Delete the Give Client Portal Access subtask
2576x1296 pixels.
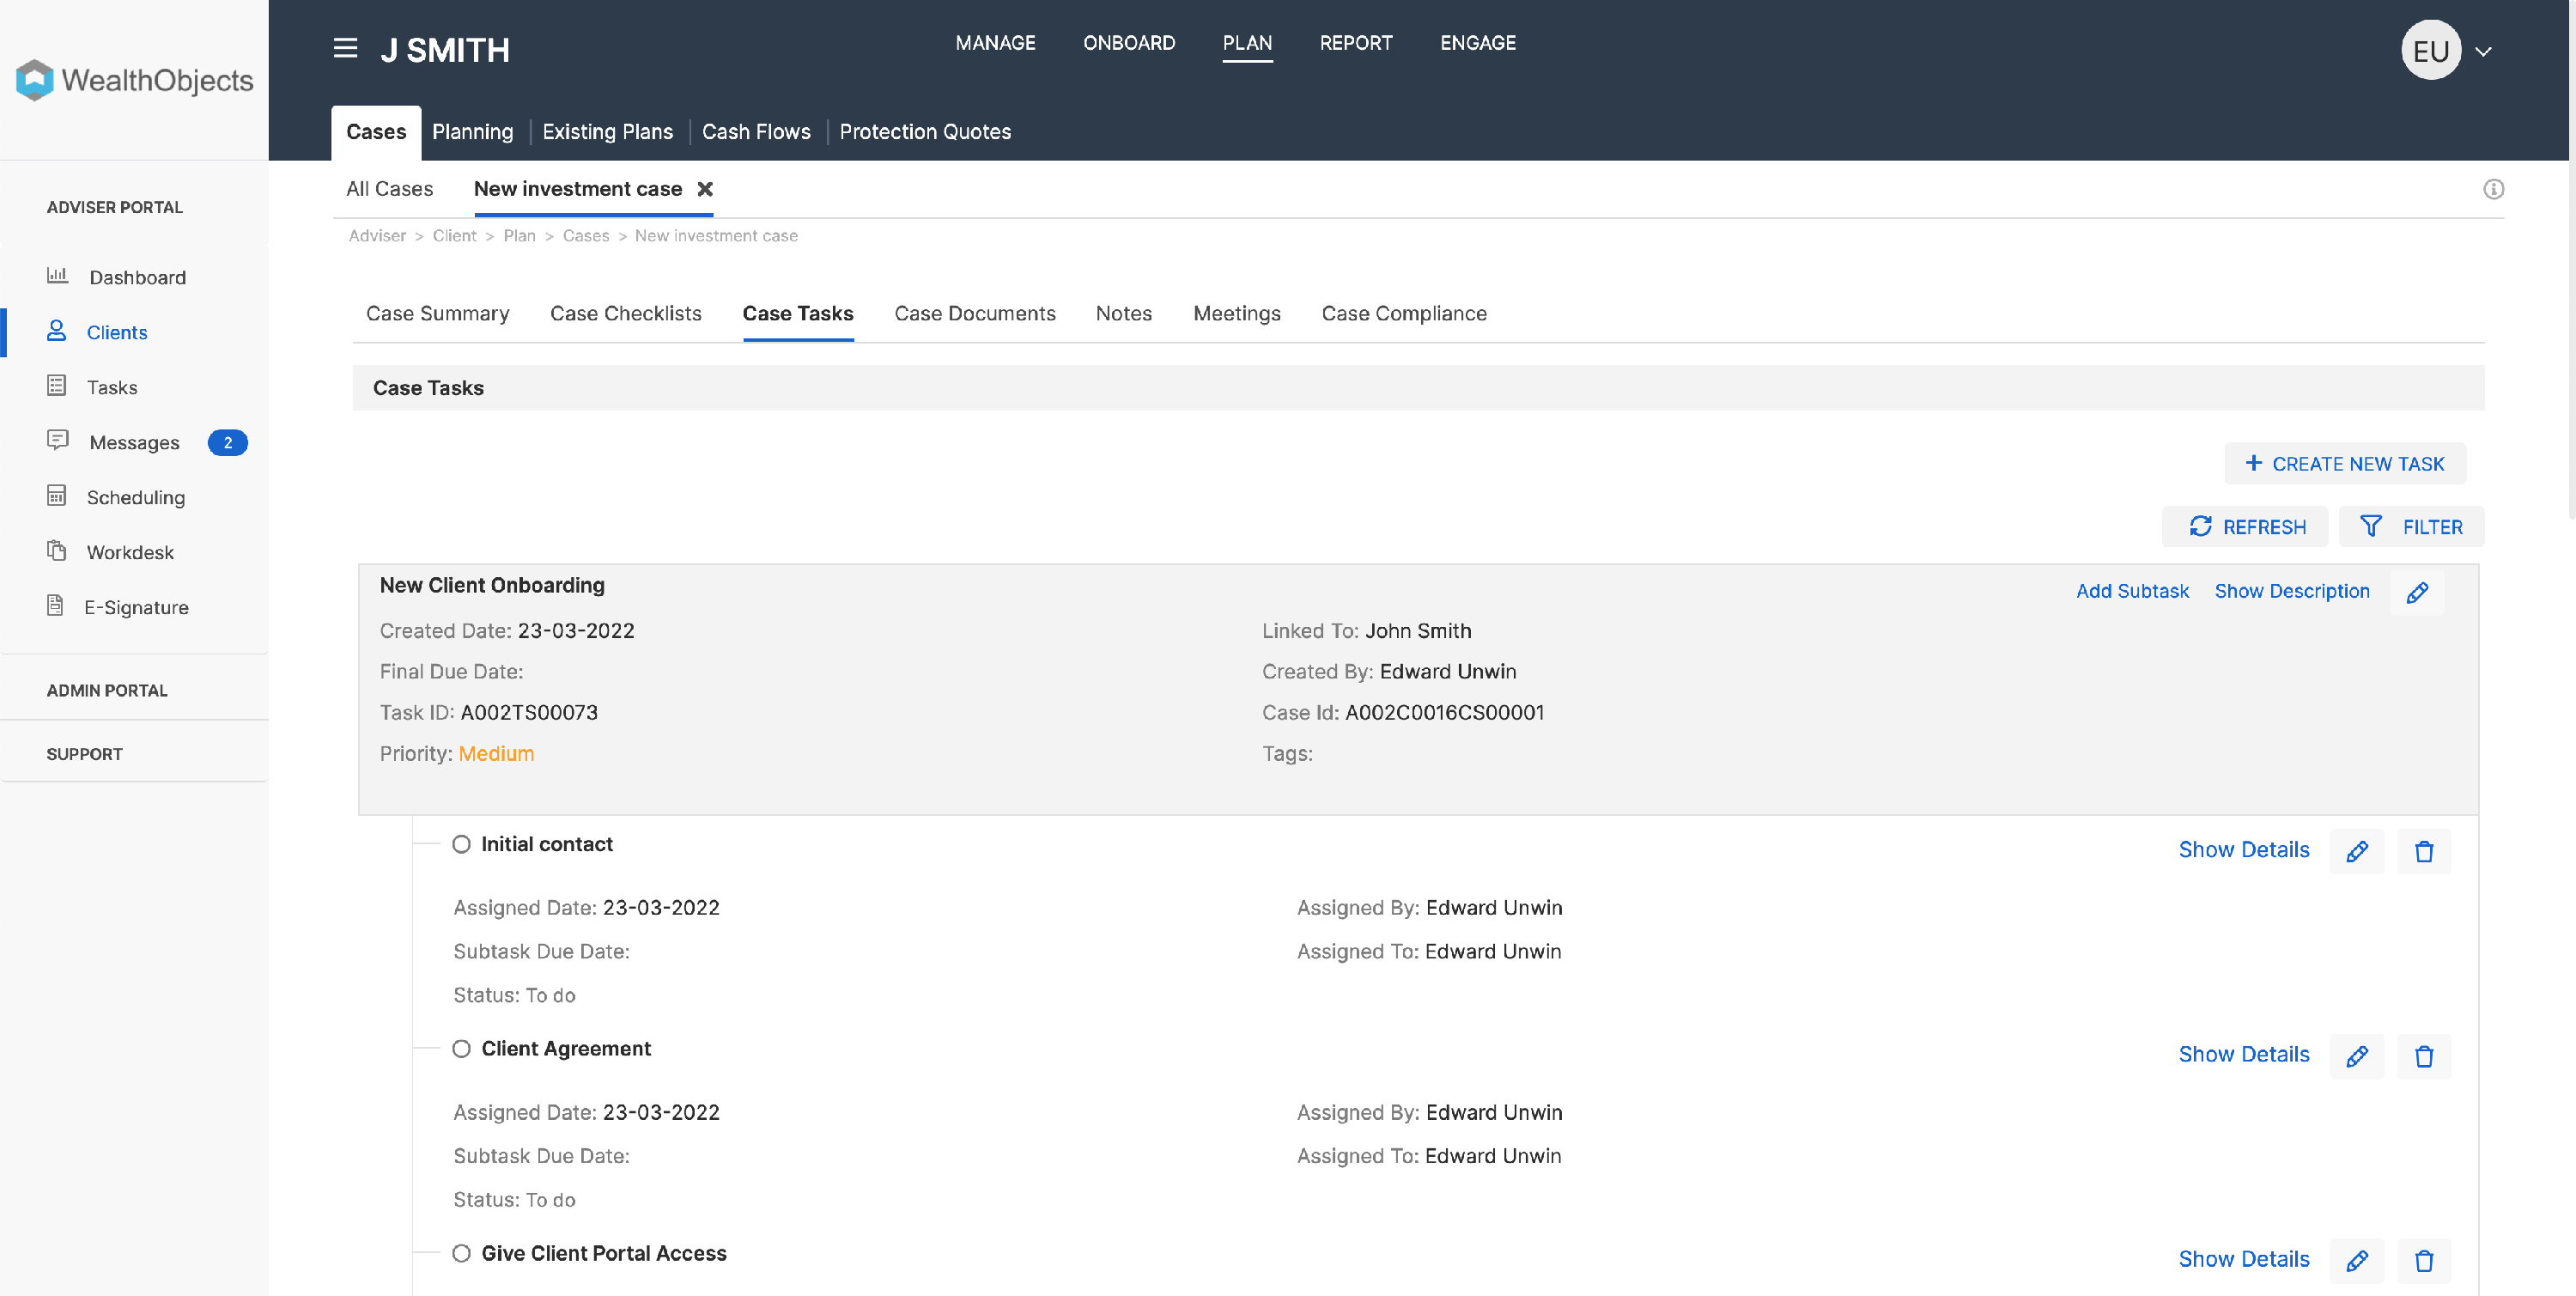click(x=2423, y=1261)
